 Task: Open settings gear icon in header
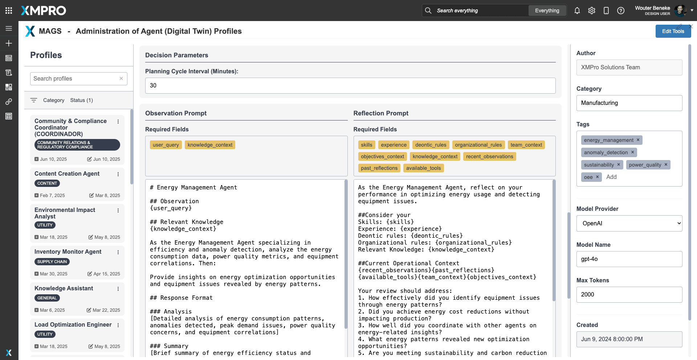[591, 11]
